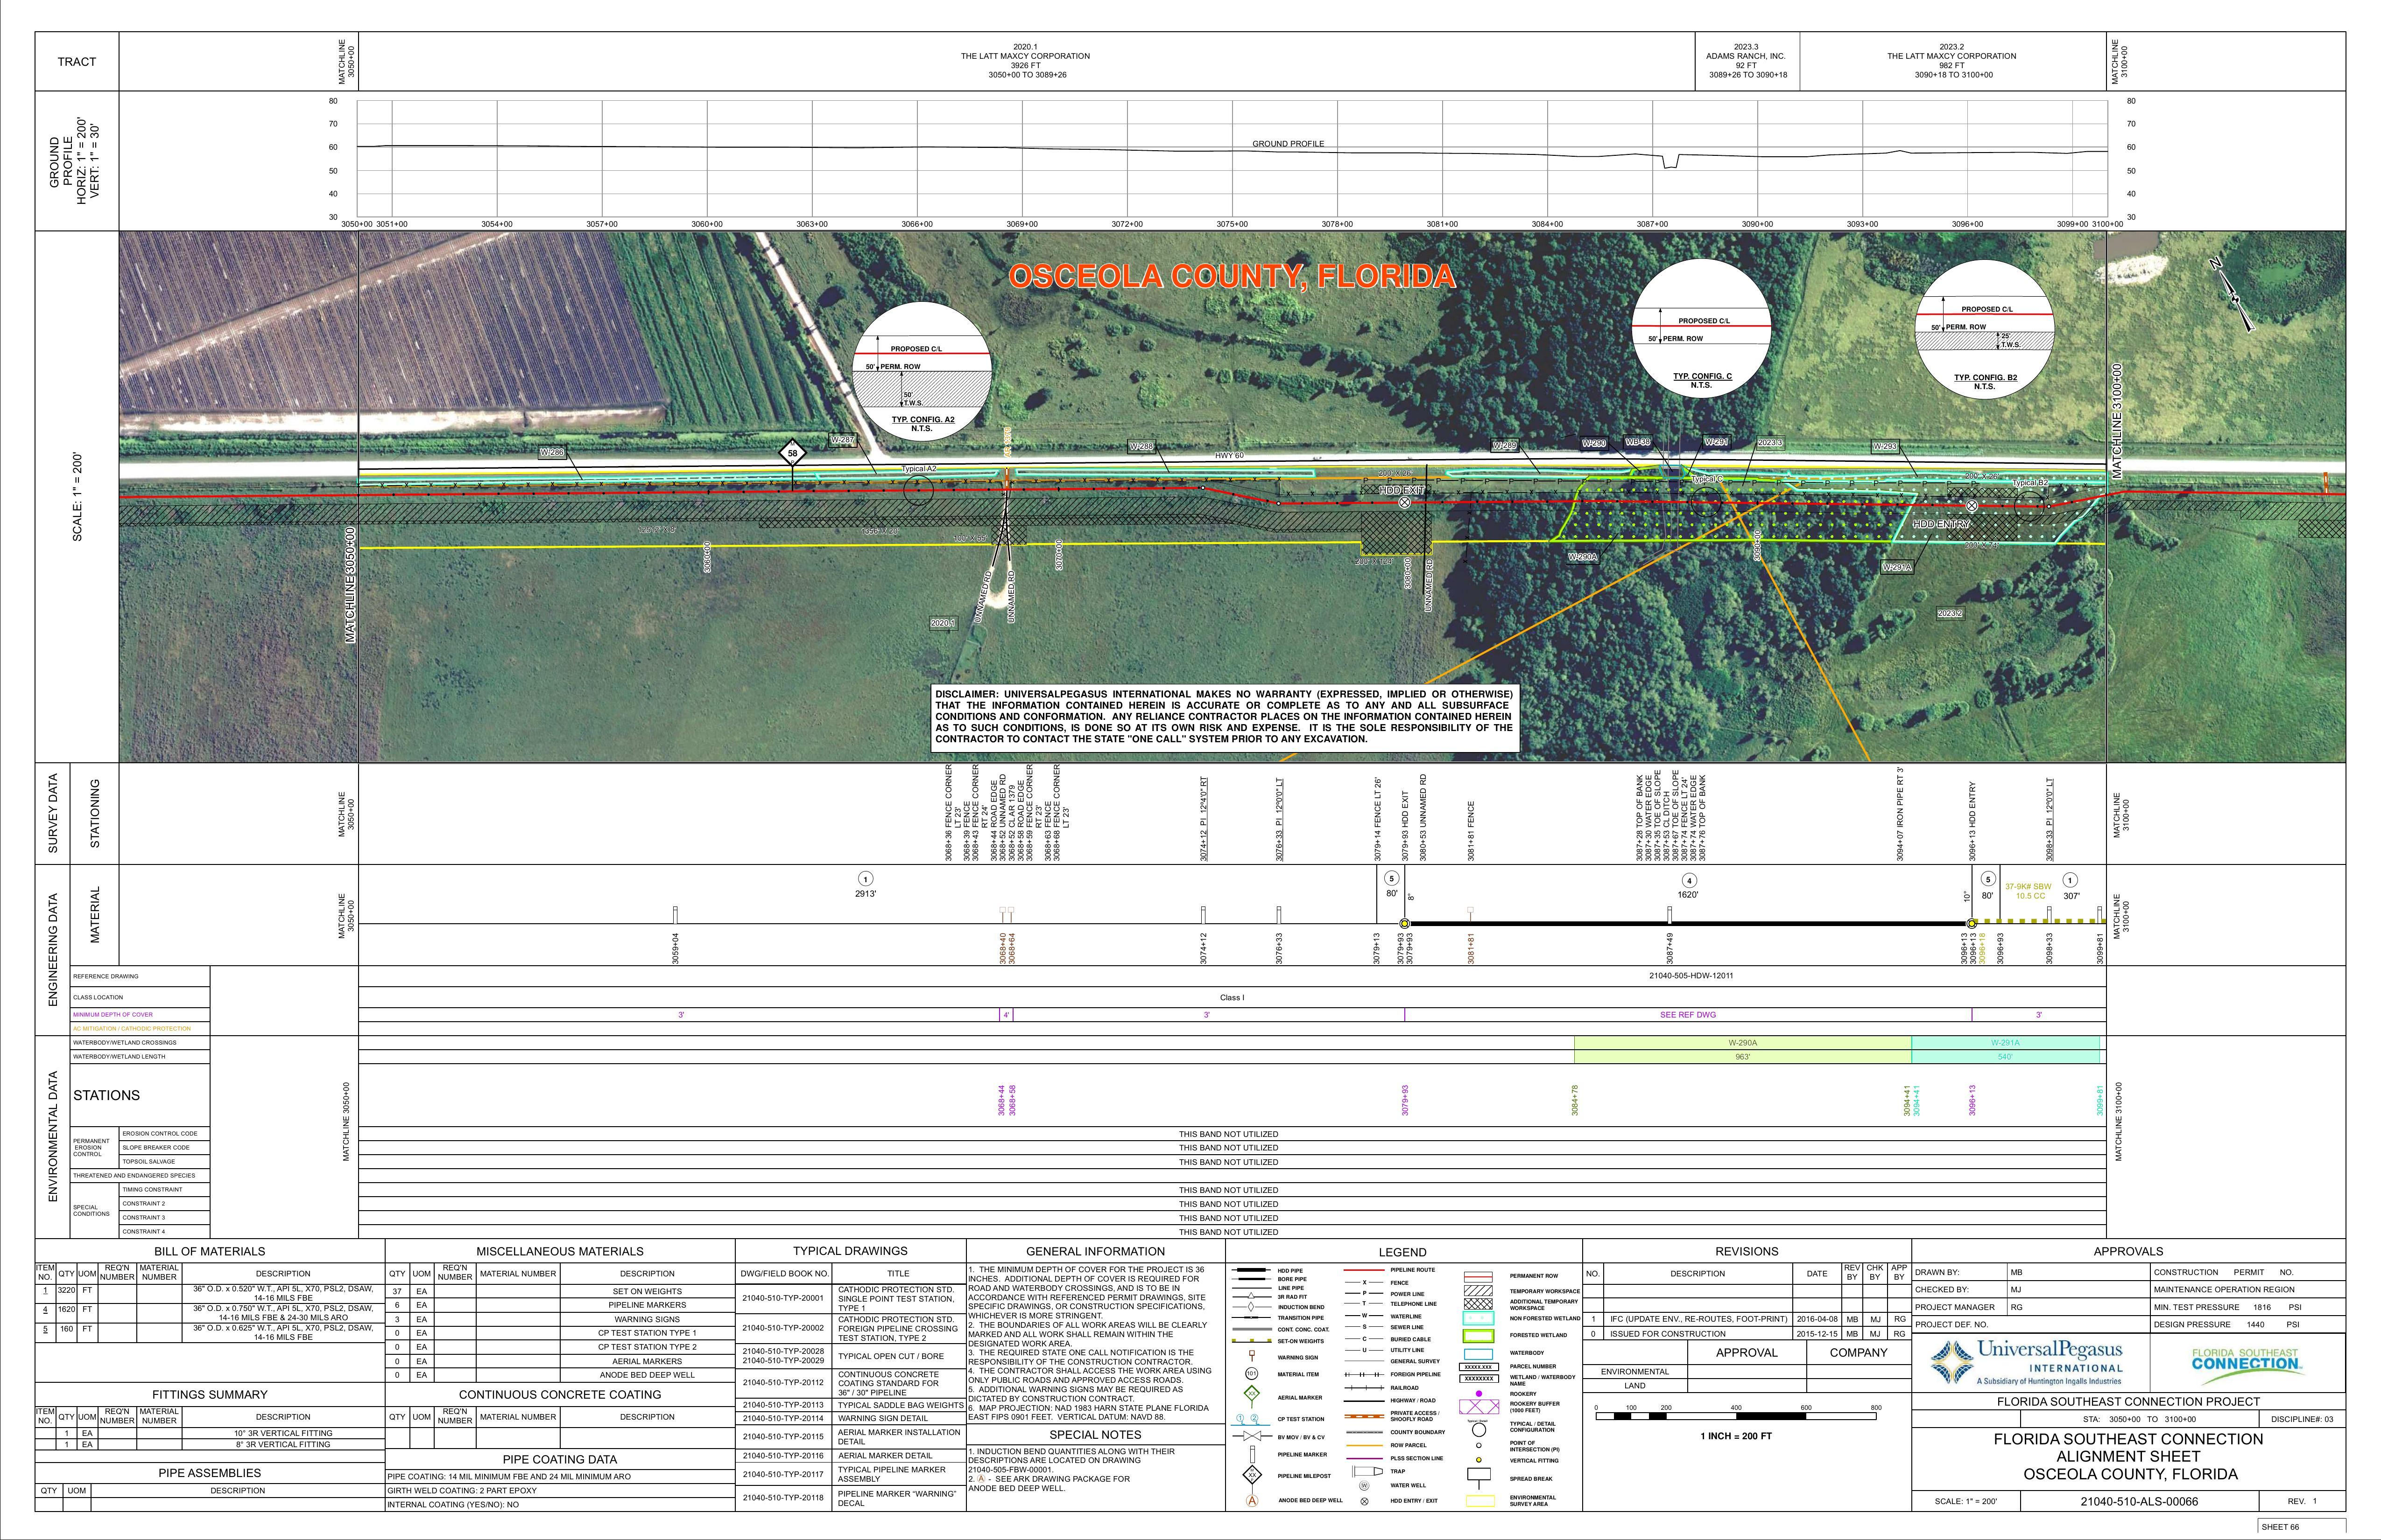Click the Pipeline Marker legend icon
This screenshot has width=2381, height=1540.
1253,1455
